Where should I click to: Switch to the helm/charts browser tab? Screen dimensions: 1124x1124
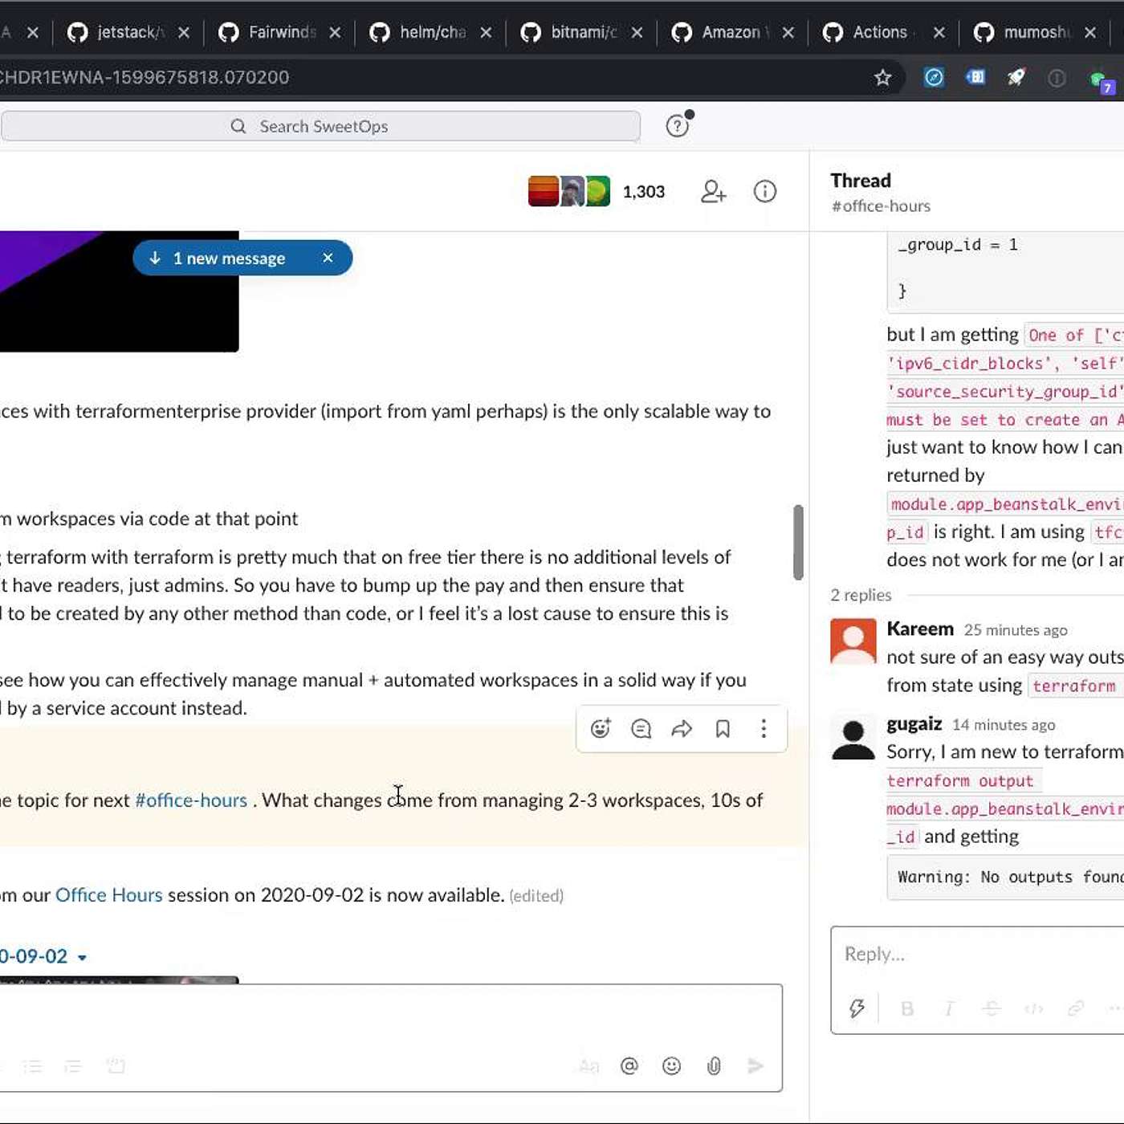(432, 32)
